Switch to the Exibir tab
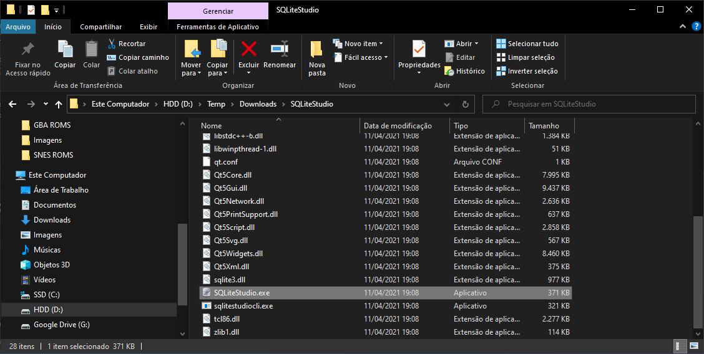704x354 pixels. pyautogui.click(x=148, y=27)
